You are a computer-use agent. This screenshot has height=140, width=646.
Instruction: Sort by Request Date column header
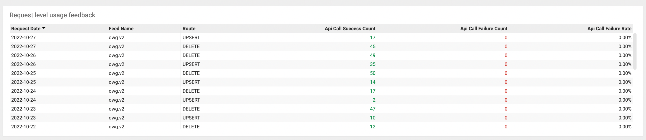click(26, 29)
